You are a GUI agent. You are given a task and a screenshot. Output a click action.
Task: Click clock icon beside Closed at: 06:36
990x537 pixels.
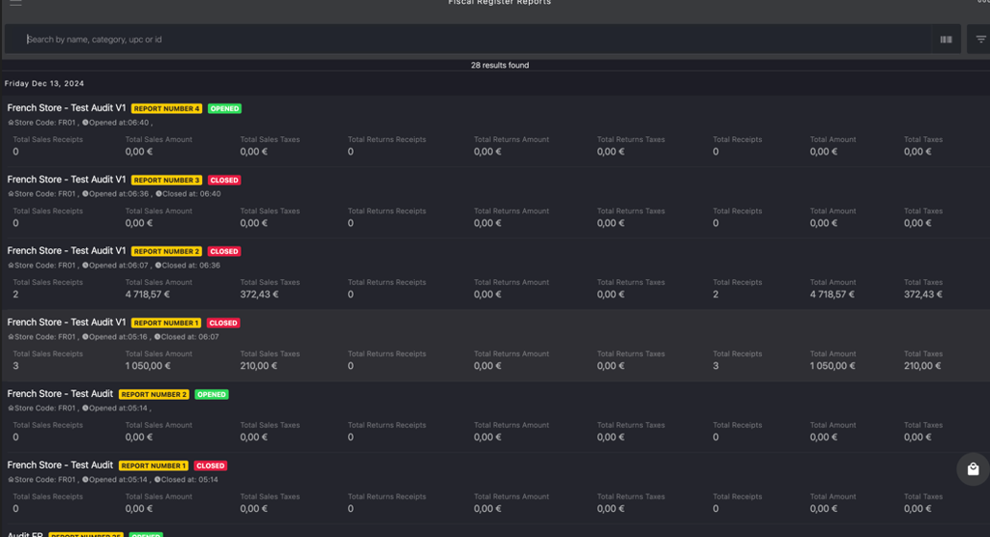[159, 265]
